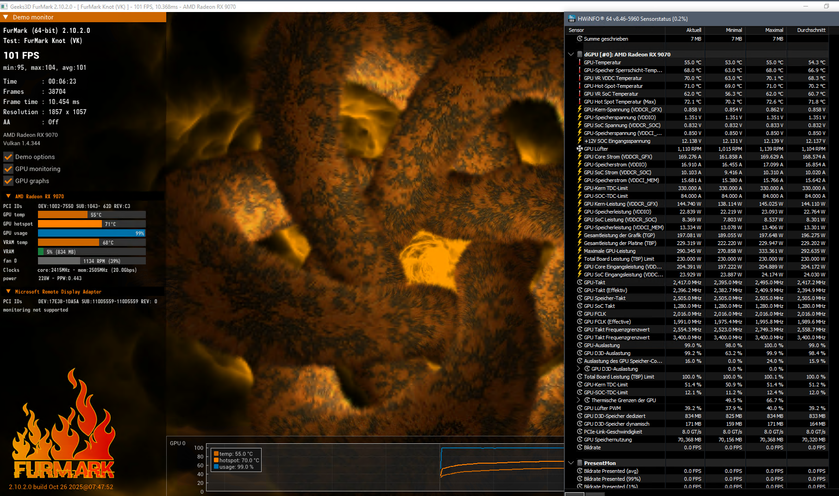This screenshot has height=496, width=839.
Task: Click the clock icon for PCIe-Link-Geschwindigkeit
Action: pos(579,432)
